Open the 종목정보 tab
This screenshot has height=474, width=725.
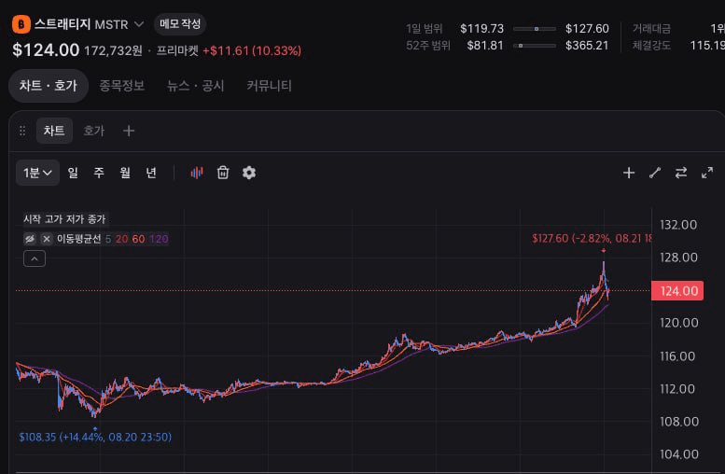click(122, 86)
